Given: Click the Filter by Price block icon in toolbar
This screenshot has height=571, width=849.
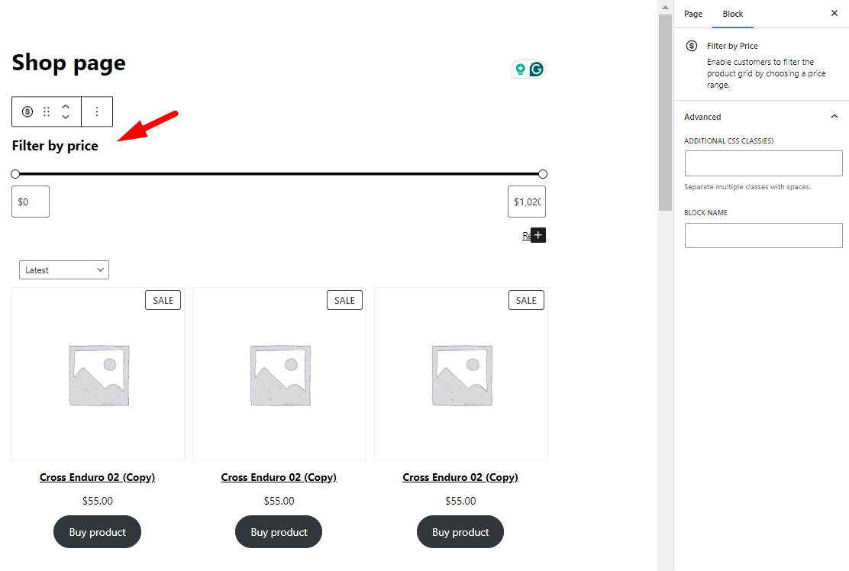Looking at the screenshot, I should (x=27, y=111).
